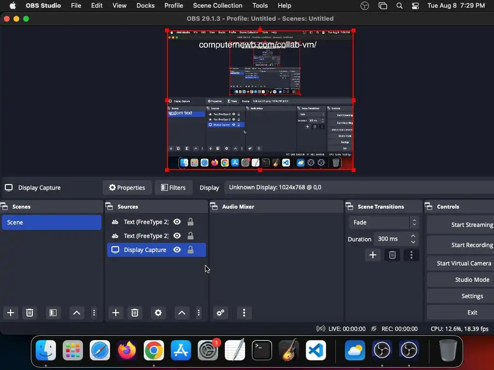Click the LIVE: 00:00:00 status
The height and width of the screenshot is (370, 494).
click(347, 329)
